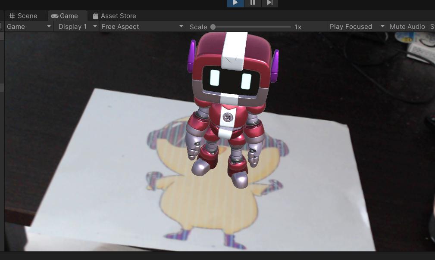The width and height of the screenshot is (435, 260).
Task: Click the 1x scale value label
Action: point(298,27)
